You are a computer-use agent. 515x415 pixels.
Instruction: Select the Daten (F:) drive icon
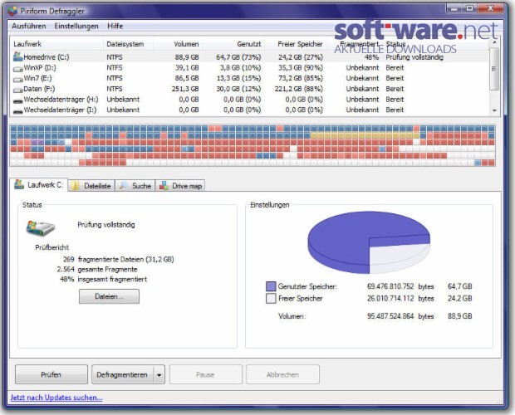pyautogui.click(x=17, y=90)
